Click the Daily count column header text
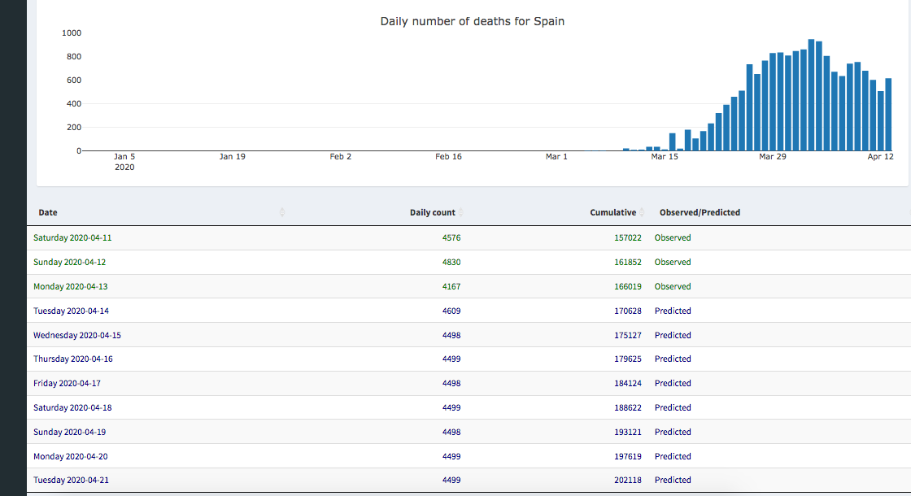Screen dimensions: 911x496 [432, 213]
